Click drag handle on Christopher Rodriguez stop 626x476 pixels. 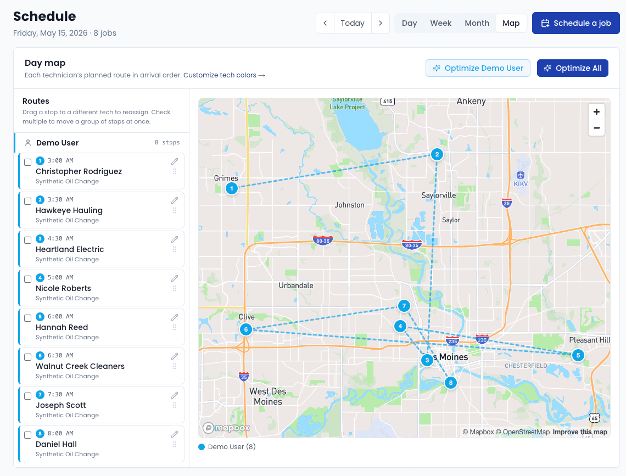175,171
